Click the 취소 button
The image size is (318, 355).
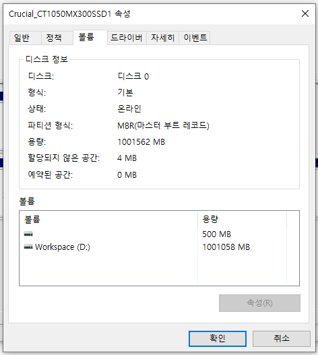[x=282, y=338]
